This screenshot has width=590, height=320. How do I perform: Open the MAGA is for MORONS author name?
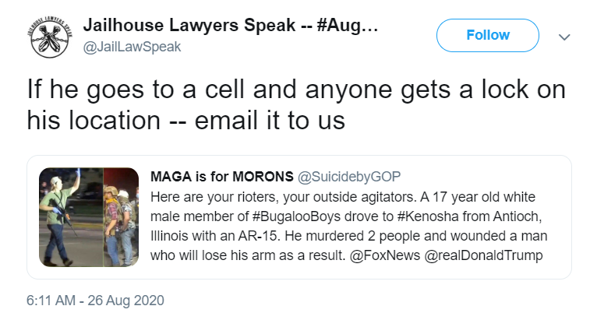[221, 177]
